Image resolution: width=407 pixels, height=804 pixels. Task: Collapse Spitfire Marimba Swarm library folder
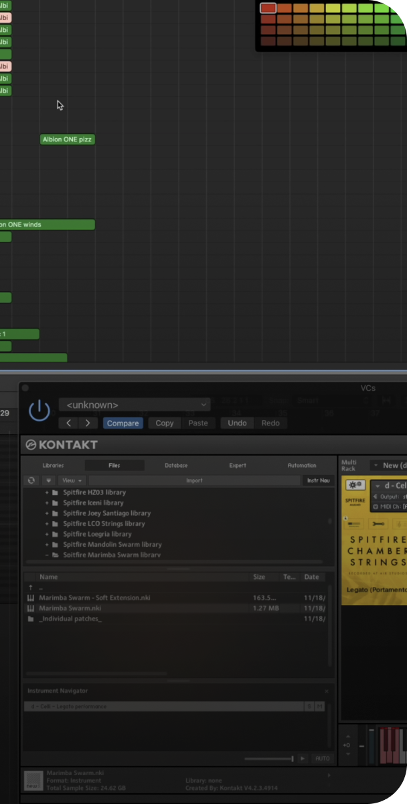point(47,555)
